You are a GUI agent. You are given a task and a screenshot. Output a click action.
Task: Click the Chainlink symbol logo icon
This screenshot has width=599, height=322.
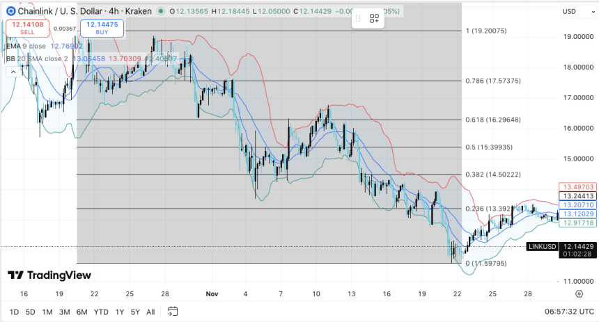(10, 11)
